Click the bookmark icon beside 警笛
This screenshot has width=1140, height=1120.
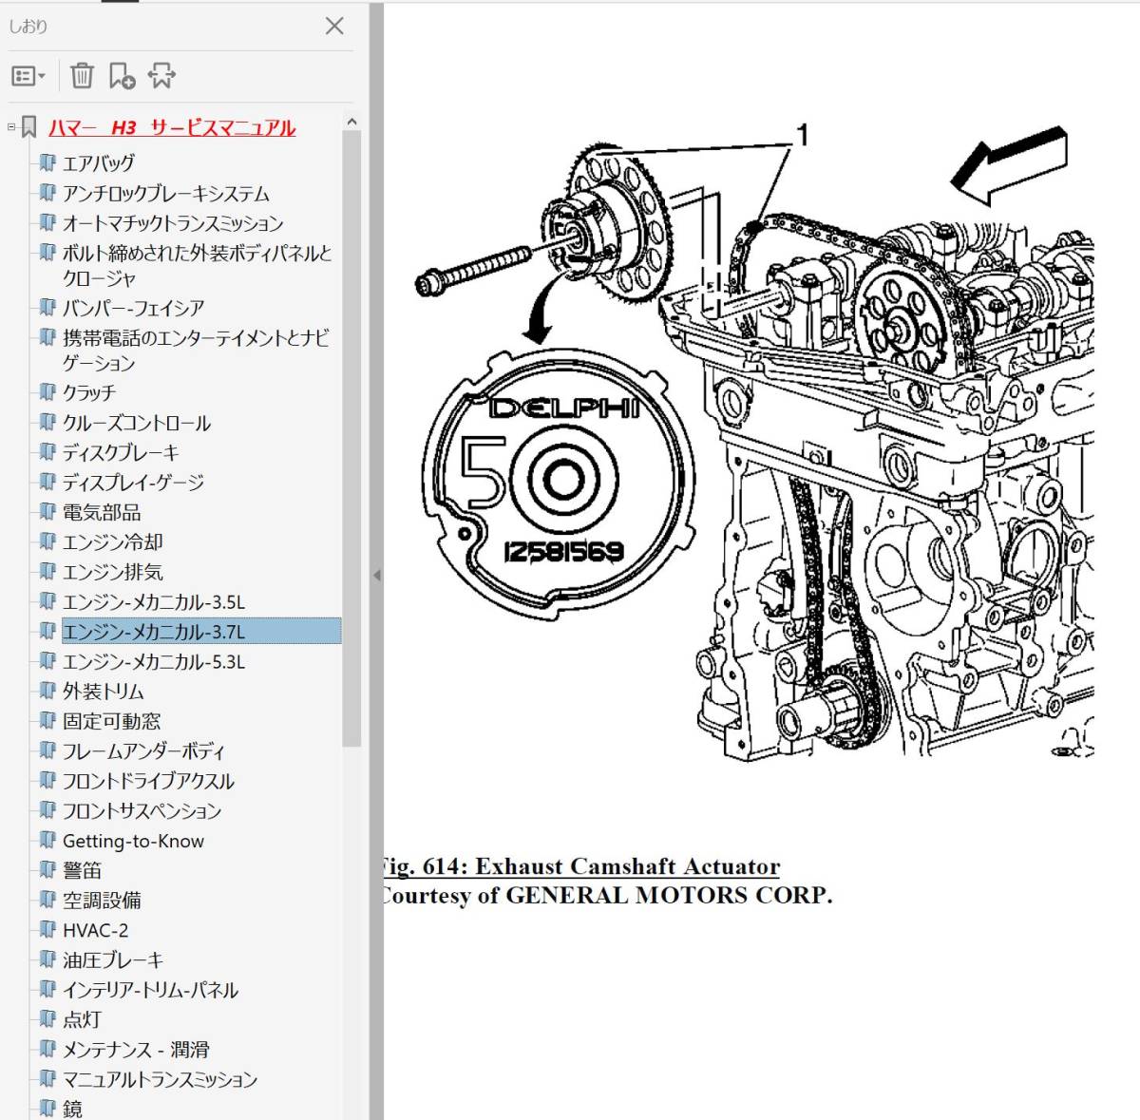click(47, 869)
